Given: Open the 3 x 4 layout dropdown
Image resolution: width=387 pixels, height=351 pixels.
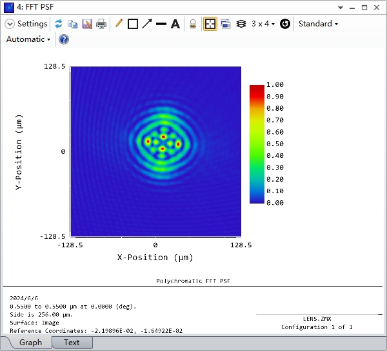Looking at the screenshot, I should pos(263,24).
